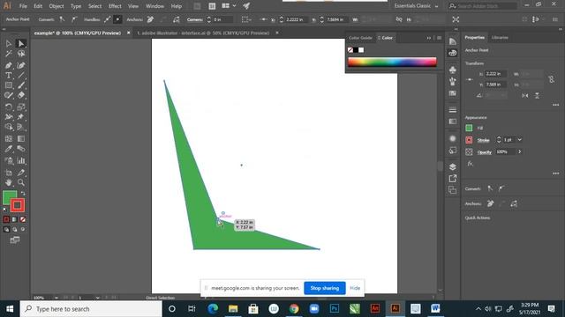Screen dimensions: 565x317
Task: Select the Gradient tool
Action: pos(21,139)
